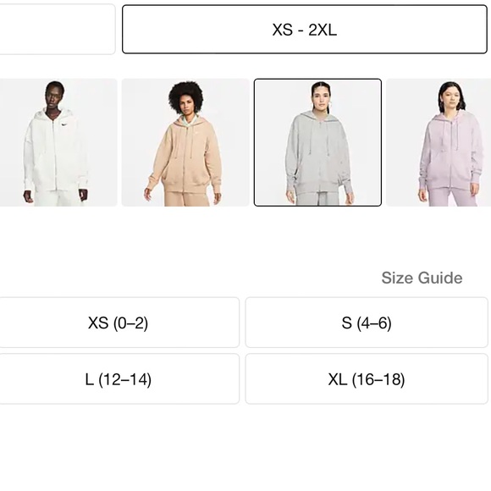491x491 pixels.
Task: Select the partially visible size range option
Action: pyautogui.click(x=58, y=30)
